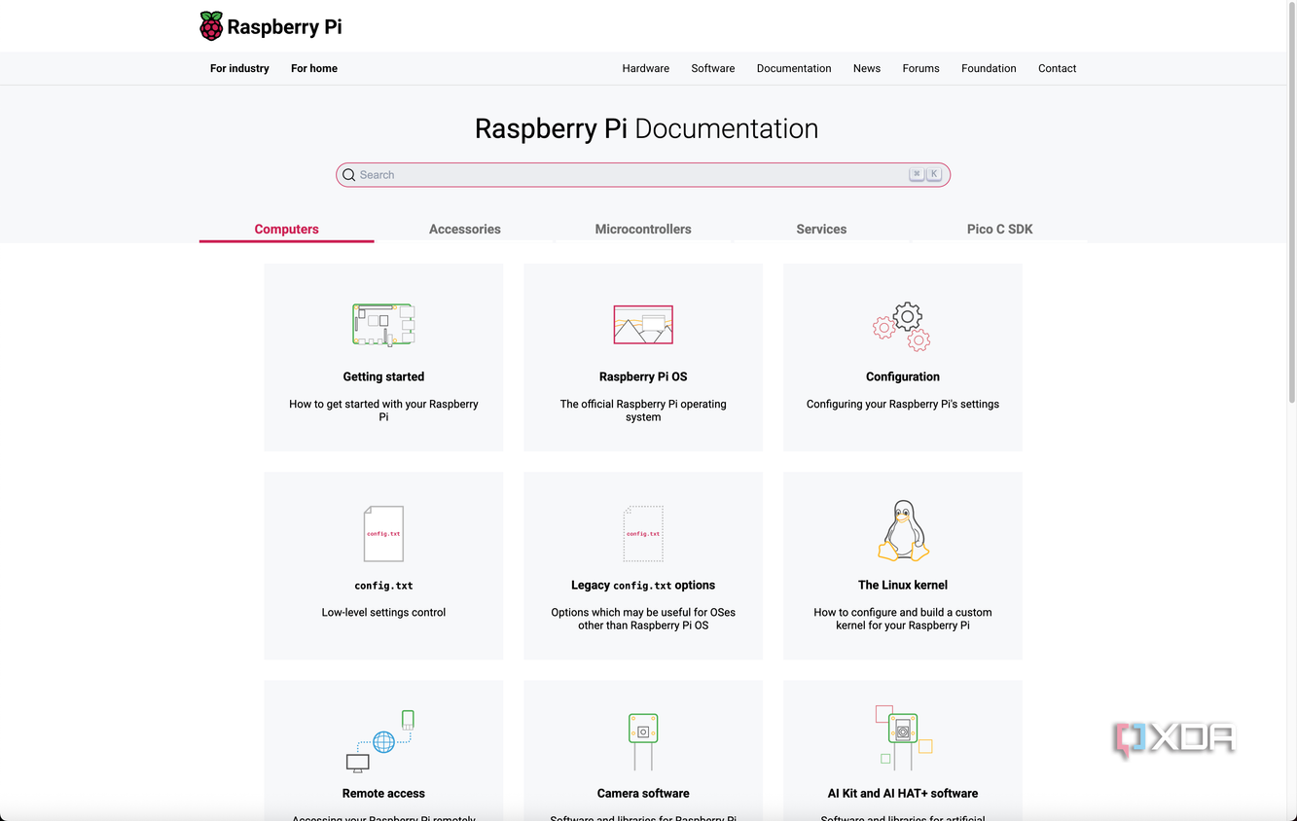Open the config.txt file icon
The image size is (1297, 821).
383,533
